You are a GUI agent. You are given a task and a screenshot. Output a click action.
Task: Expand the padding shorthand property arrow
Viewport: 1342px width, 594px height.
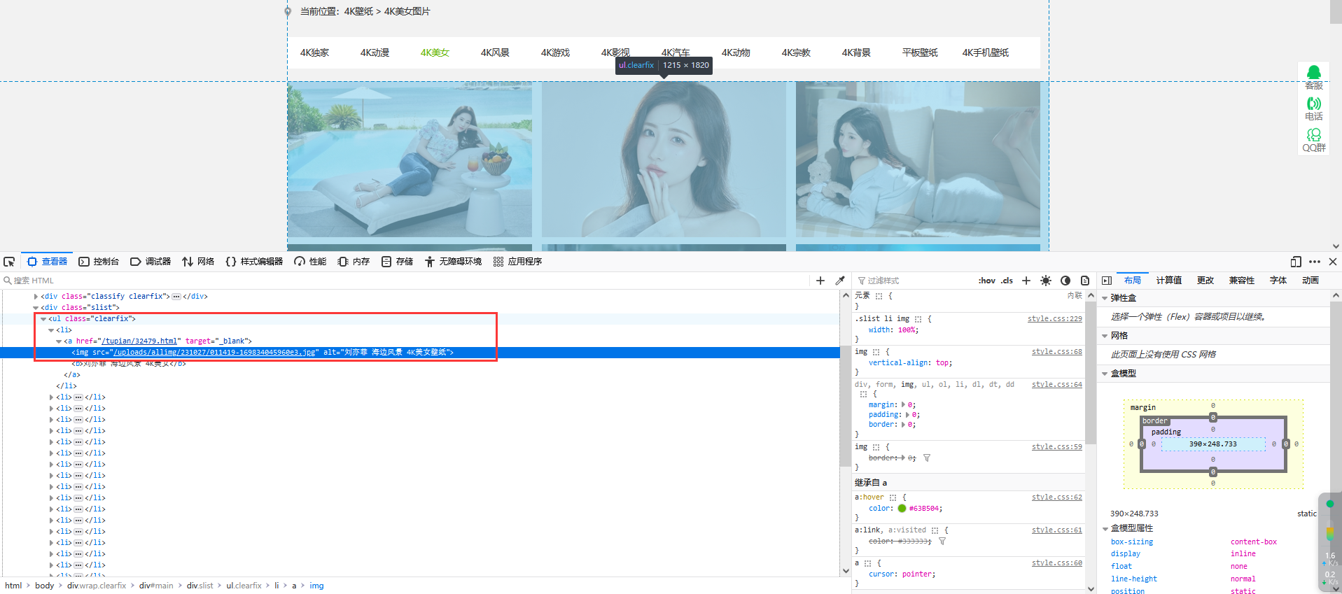(909, 415)
